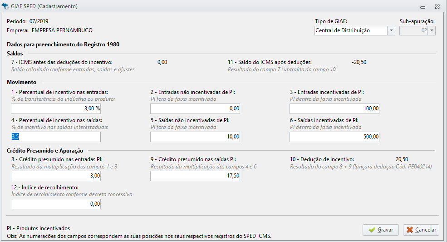Click the red X icon on Cancelar
The image size is (447, 242).
tap(410, 230)
